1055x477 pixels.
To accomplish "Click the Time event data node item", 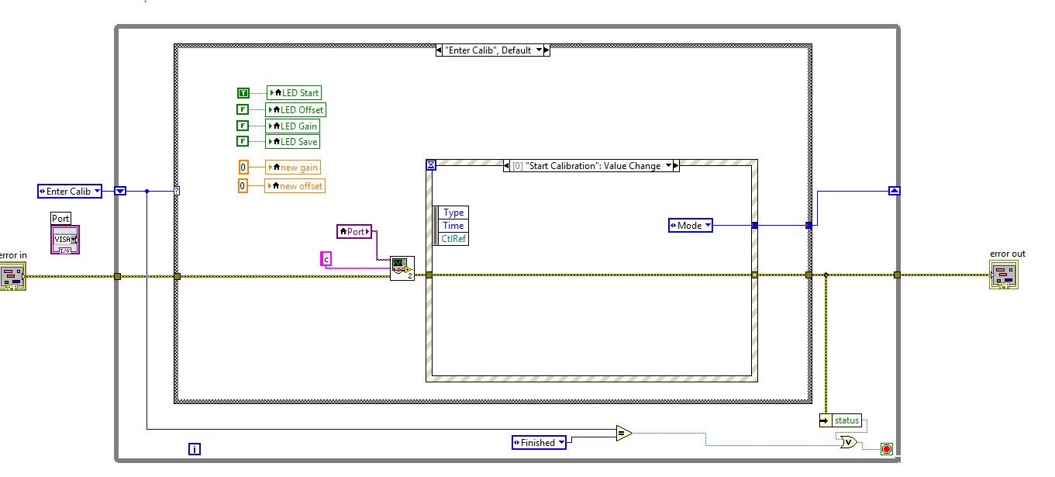I will [453, 225].
